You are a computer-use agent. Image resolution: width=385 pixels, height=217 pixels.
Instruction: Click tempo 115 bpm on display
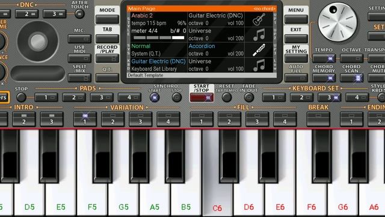pos(149,23)
